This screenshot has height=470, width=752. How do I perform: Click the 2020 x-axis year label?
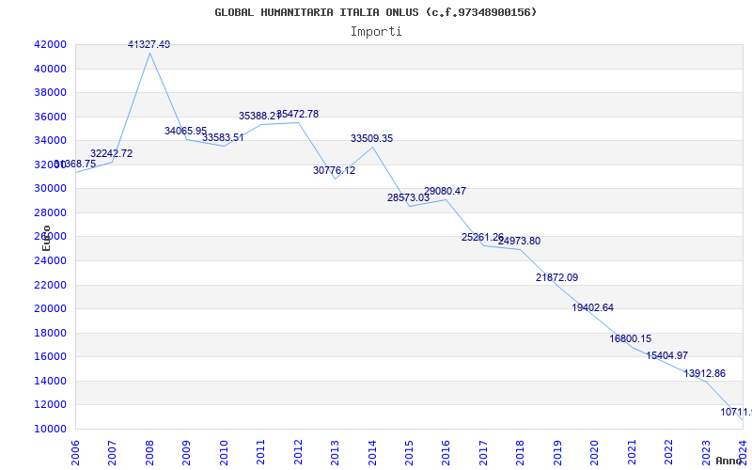point(595,452)
